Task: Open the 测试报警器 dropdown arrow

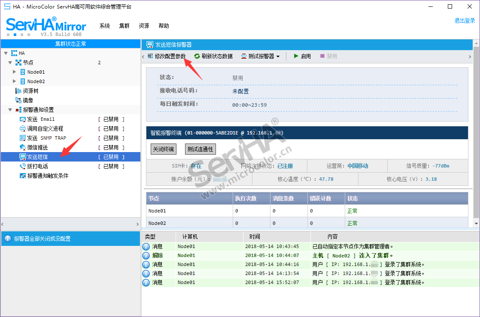Action: [x=278, y=57]
